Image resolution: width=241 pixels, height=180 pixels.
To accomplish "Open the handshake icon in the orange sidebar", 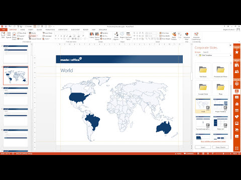I will point(236,117).
